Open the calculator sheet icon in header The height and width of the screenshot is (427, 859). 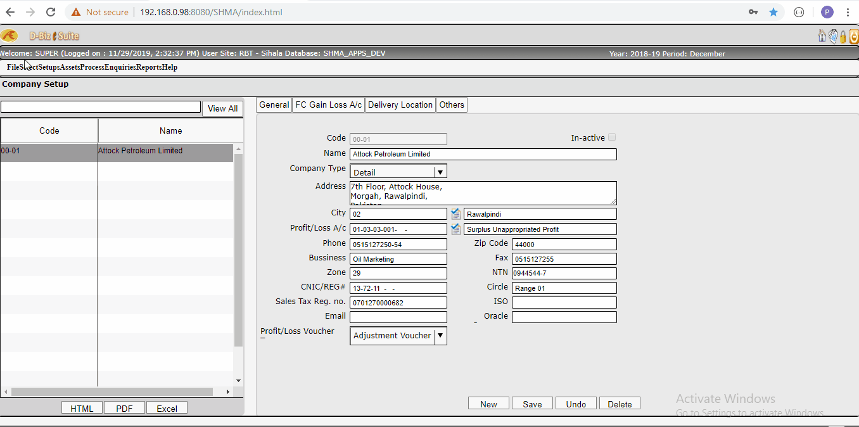point(833,36)
